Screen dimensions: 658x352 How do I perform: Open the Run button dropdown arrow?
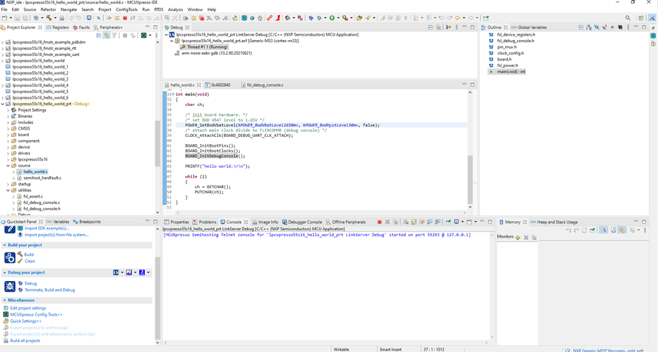click(337, 18)
